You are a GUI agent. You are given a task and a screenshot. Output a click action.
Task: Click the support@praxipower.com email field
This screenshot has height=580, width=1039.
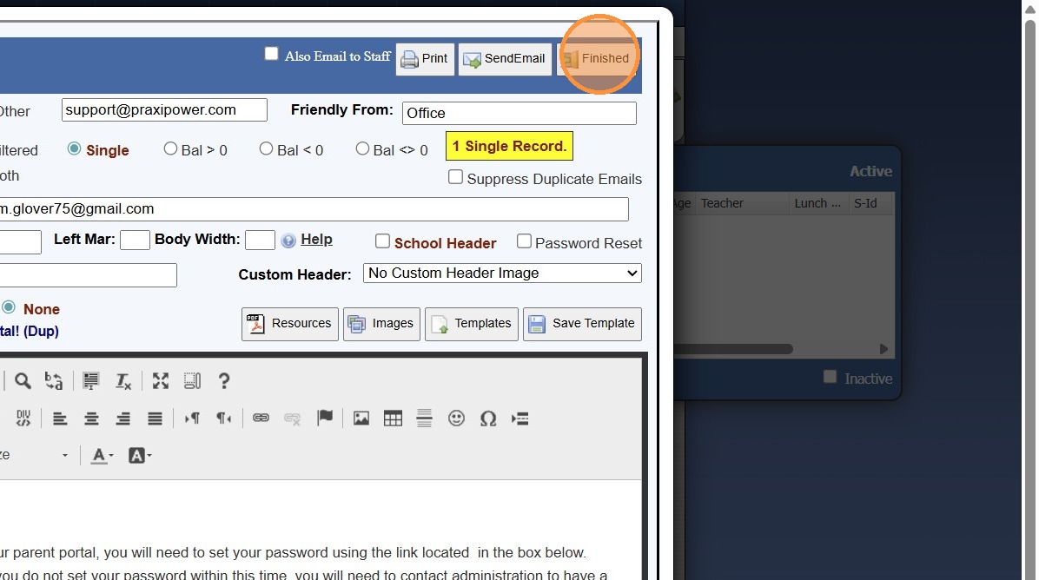click(x=164, y=110)
